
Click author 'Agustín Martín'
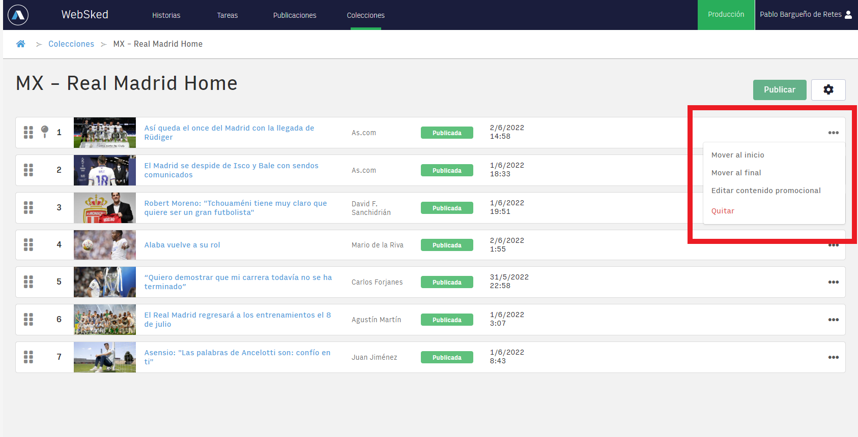[376, 320]
